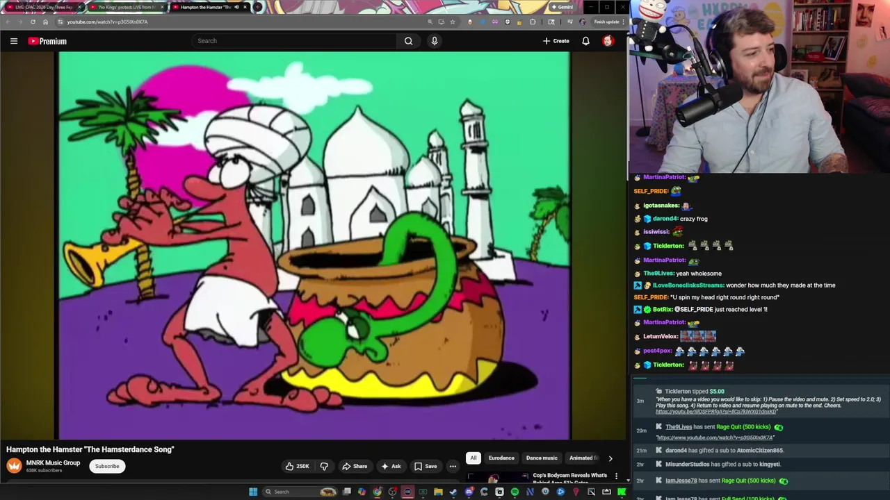Open the YouTube account avatar menu
890x500 pixels.
(x=608, y=41)
